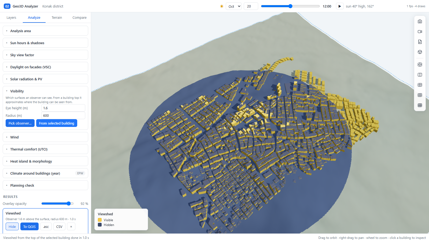Click the EPW badge on Climate row
429x241 pixels.
coord(80,173)
